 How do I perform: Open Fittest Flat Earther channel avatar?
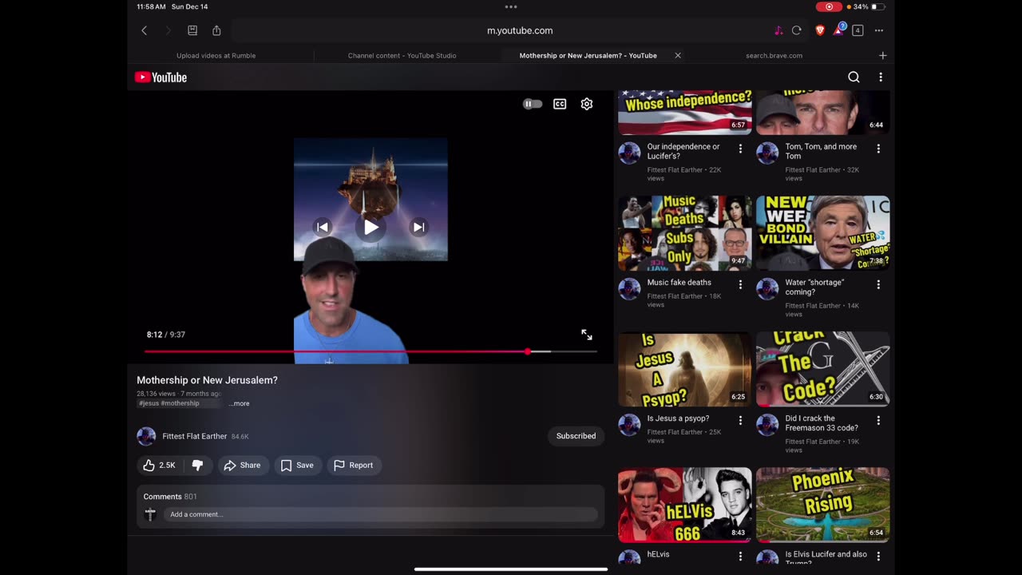point(146,436)
